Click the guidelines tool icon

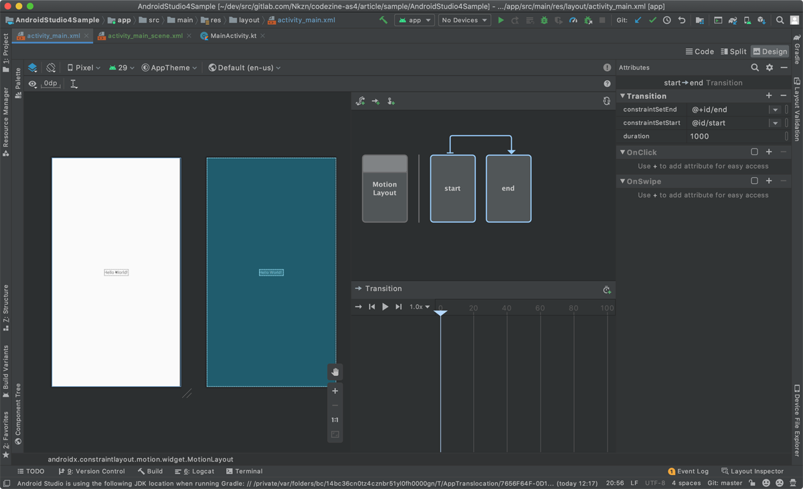pyautogui.click(x=74, y=84)
